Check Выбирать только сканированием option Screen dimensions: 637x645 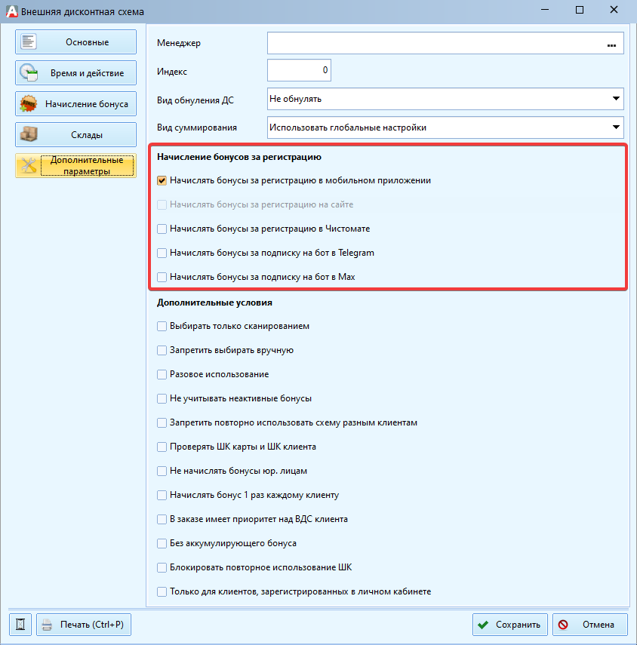click(162, 326)
